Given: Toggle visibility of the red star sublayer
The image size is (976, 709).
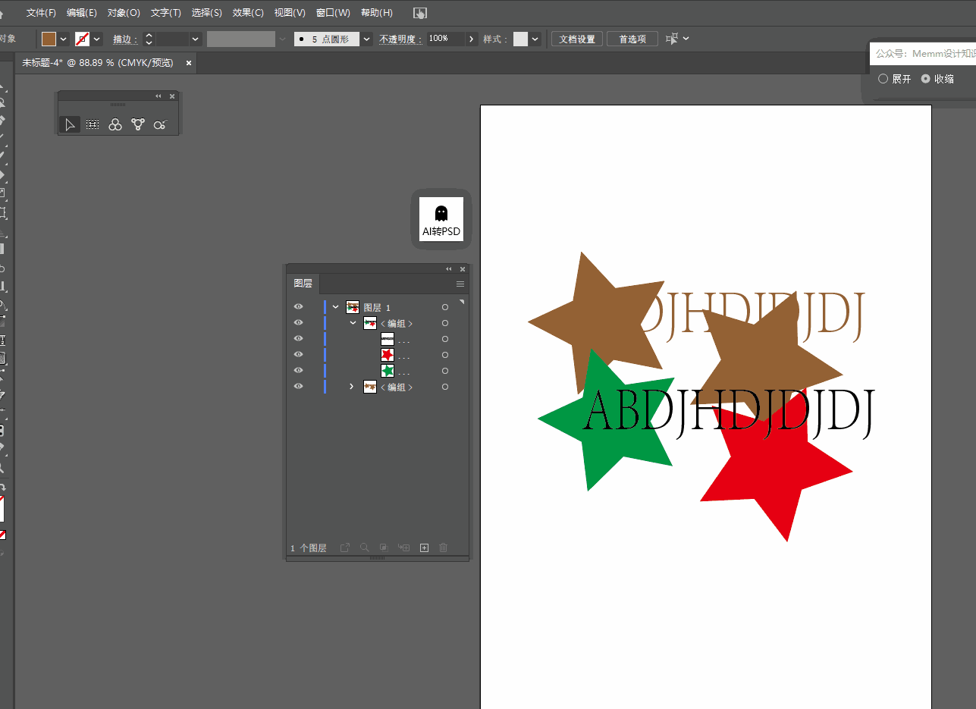Looking at the screenshot, I should 298,354.
